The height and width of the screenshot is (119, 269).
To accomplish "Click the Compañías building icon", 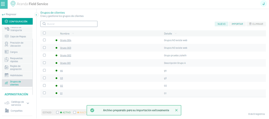I will pyautogui.click(x=7, y=111).
